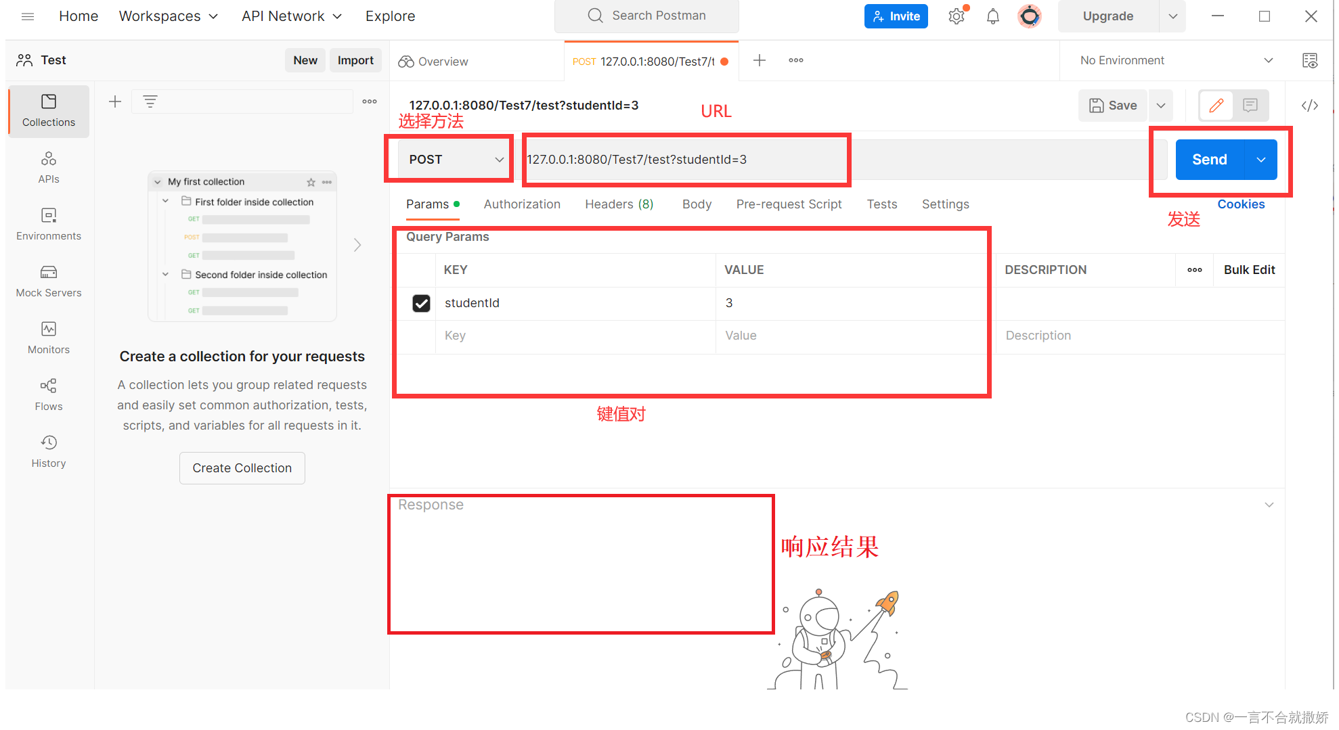
Task: Open the user avatar menu
Action: (x=1030, y=16)
